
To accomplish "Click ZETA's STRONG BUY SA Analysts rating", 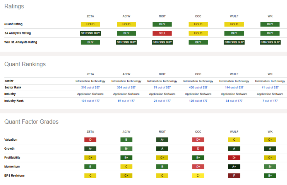I will tap(90, 33).
